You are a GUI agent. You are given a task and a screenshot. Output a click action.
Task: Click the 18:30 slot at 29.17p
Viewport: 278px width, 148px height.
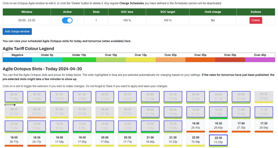tap(37, 140)
